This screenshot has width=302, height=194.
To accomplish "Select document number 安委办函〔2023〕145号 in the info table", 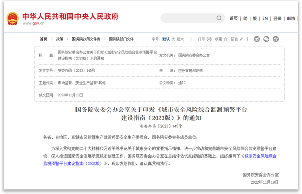I will click(x=77, y=70).
